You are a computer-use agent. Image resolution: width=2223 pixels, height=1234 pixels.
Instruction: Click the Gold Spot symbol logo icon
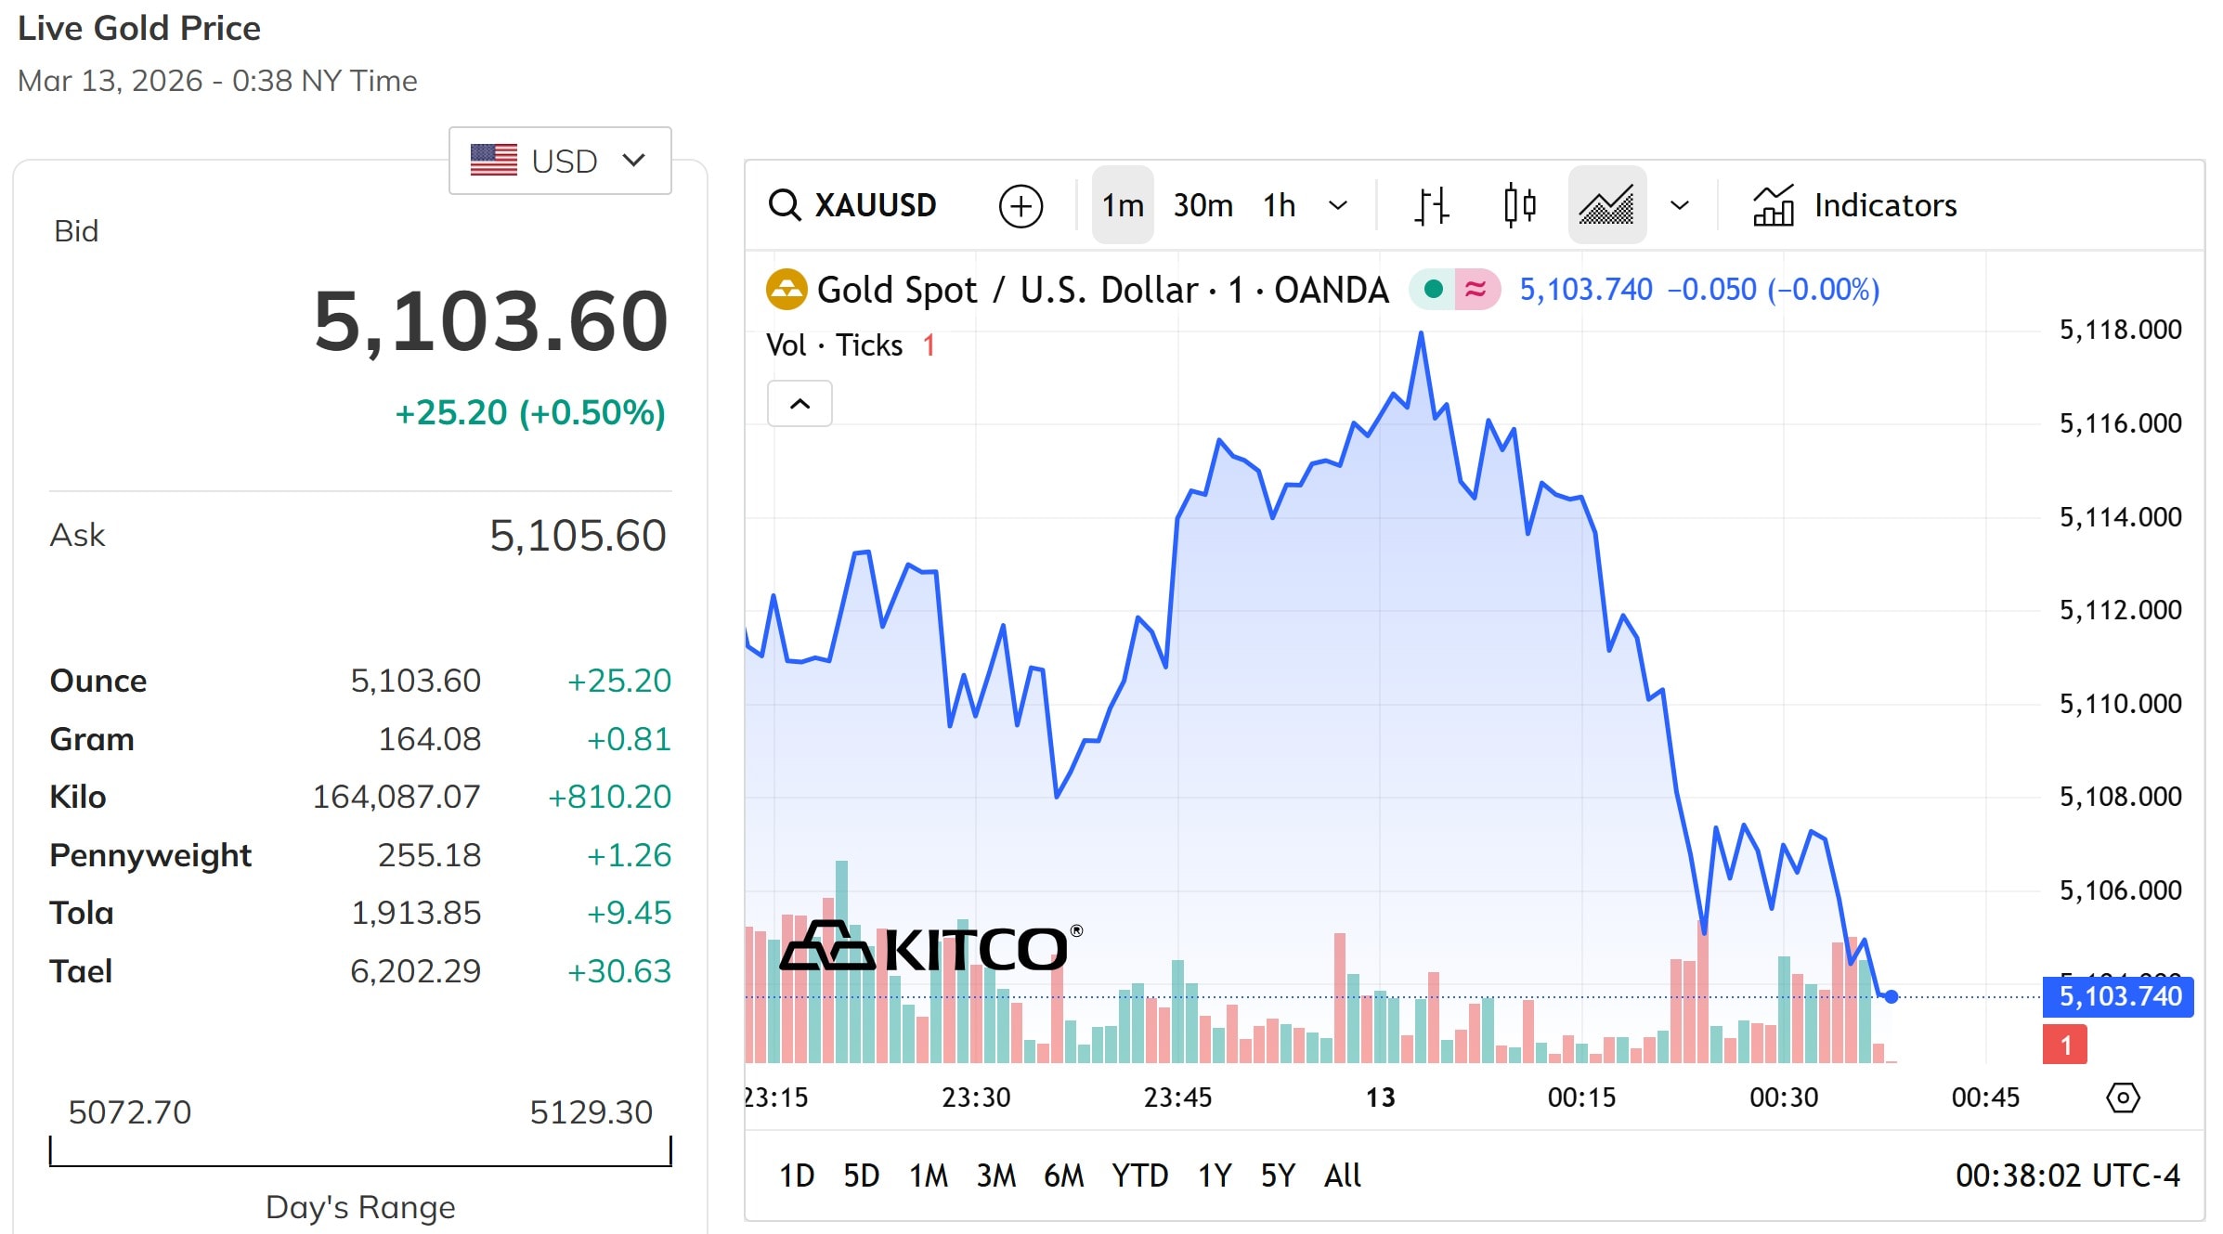(x=786, y=290)
